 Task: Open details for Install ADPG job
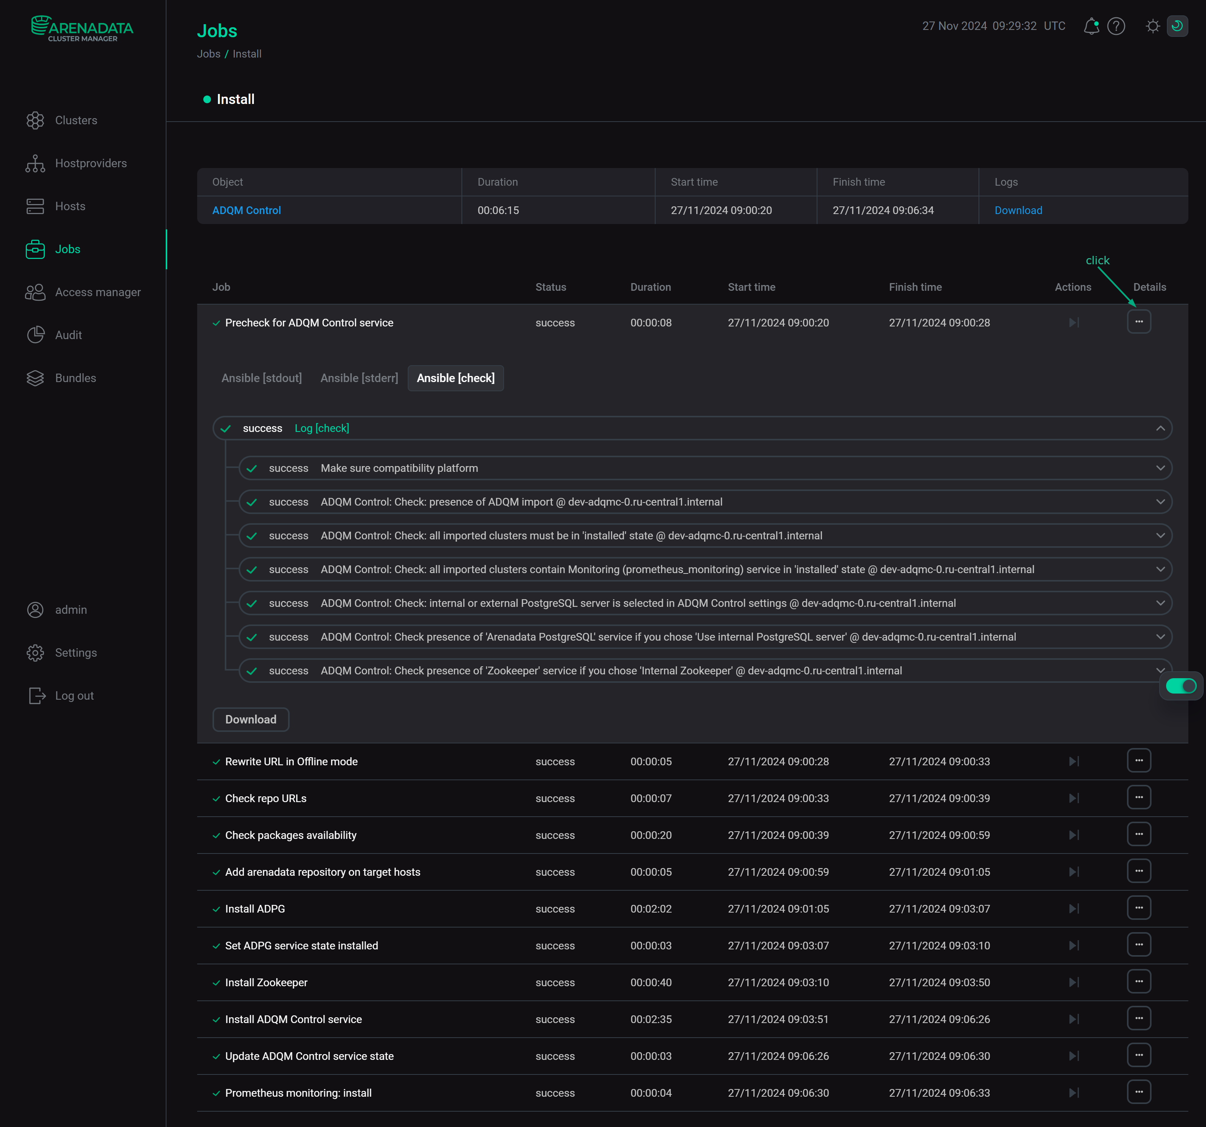[1138, 908]
